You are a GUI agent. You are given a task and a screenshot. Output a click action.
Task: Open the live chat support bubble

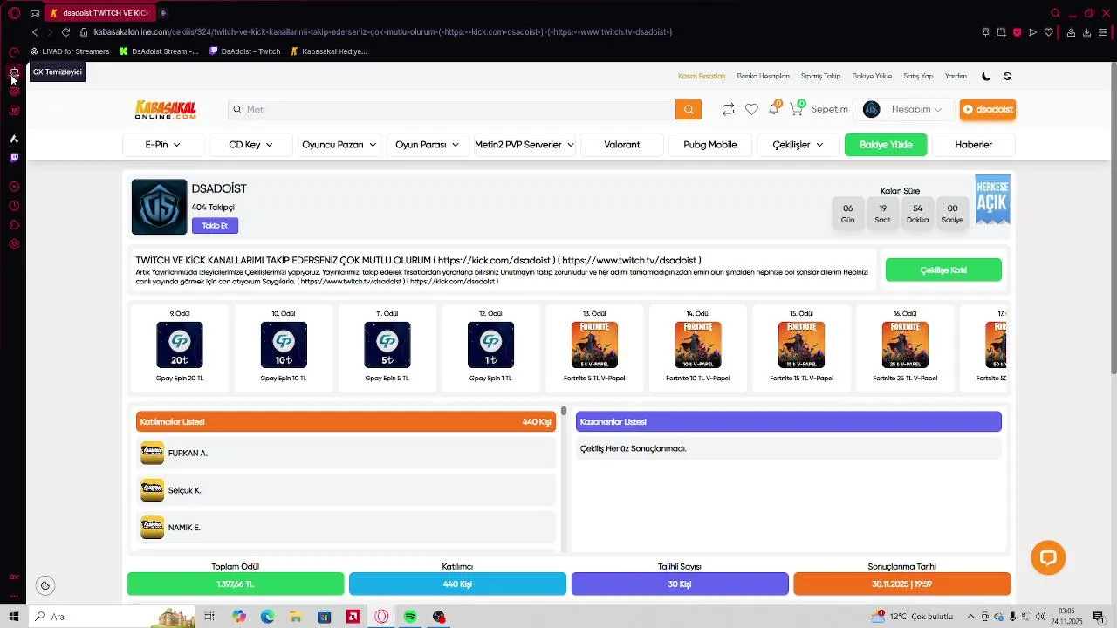(x=1048, y=557)
